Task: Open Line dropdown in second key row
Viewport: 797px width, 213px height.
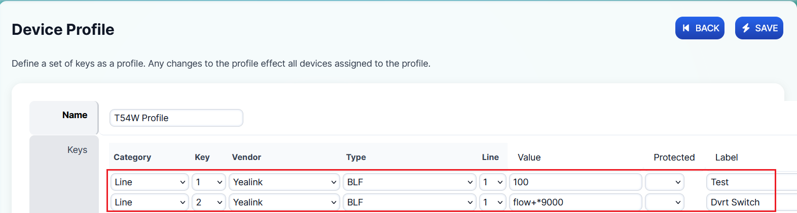Action: coord(493,202)
